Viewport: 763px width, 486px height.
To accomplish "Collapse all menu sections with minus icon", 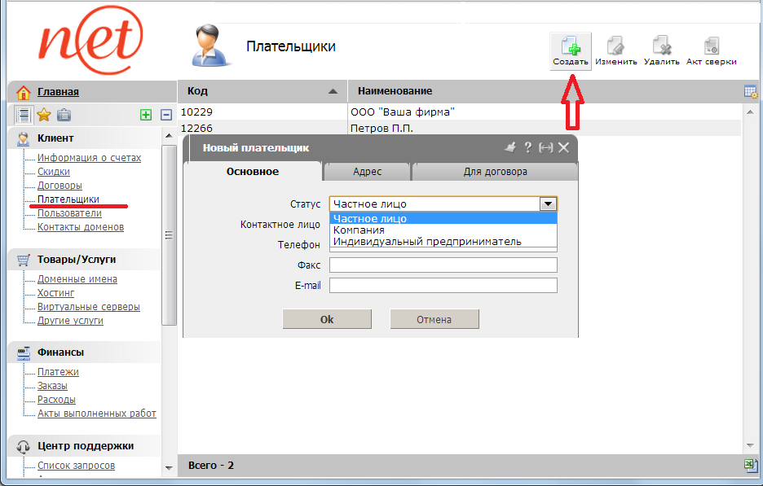I will [165, 115].
